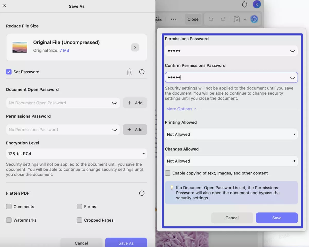This screenshot has height=247, width=309.
Task: Enable copying of text, images, and content
Action: [x=168, y=173]
